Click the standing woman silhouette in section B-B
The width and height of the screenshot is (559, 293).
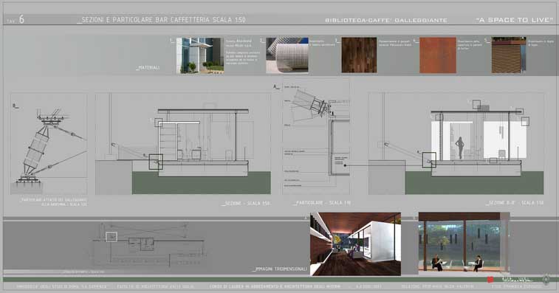[x=460, y=148]
